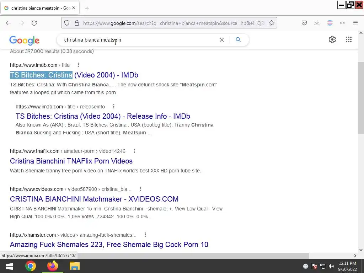Open the (Video 2004) - IMDb result link
The image size is (364, 273).
pos(74,75)
